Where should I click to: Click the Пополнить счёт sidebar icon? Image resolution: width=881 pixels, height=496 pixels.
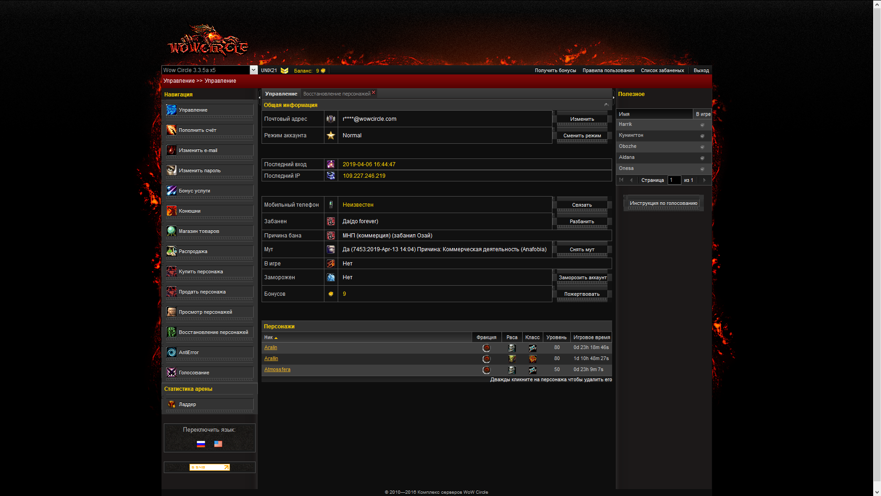[171, 130]
